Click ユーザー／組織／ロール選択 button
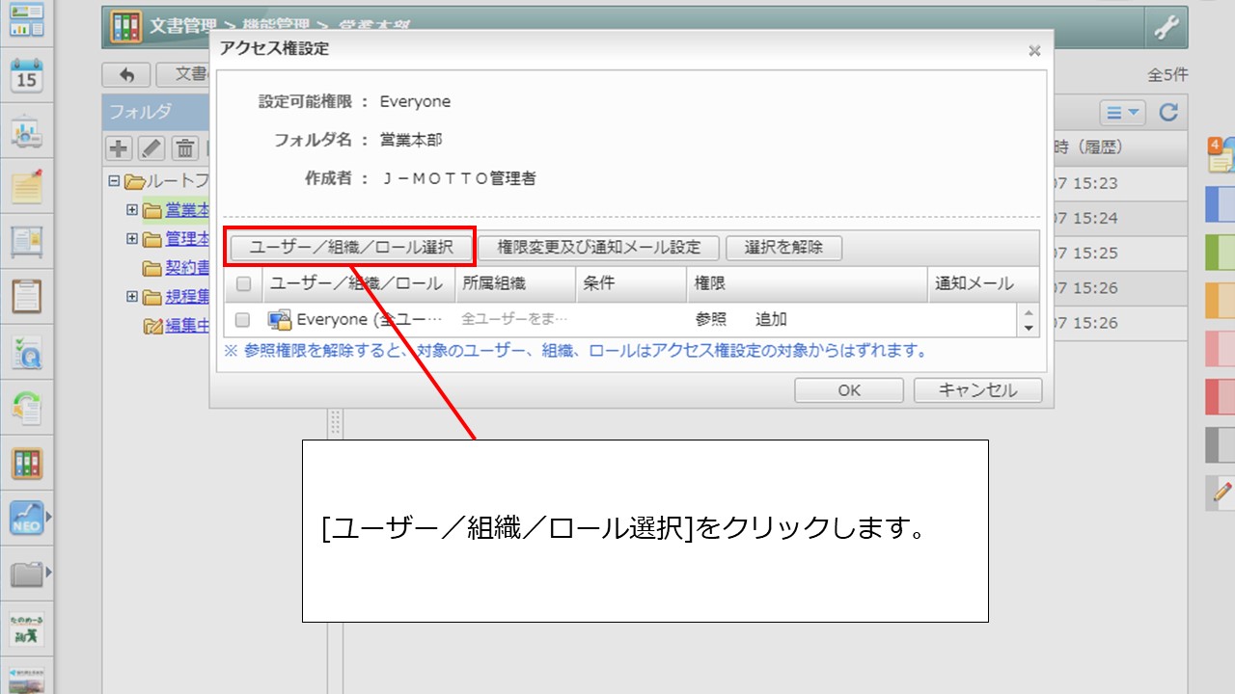Viewport: 1235px width, 694px height. (x=351, y=248)
